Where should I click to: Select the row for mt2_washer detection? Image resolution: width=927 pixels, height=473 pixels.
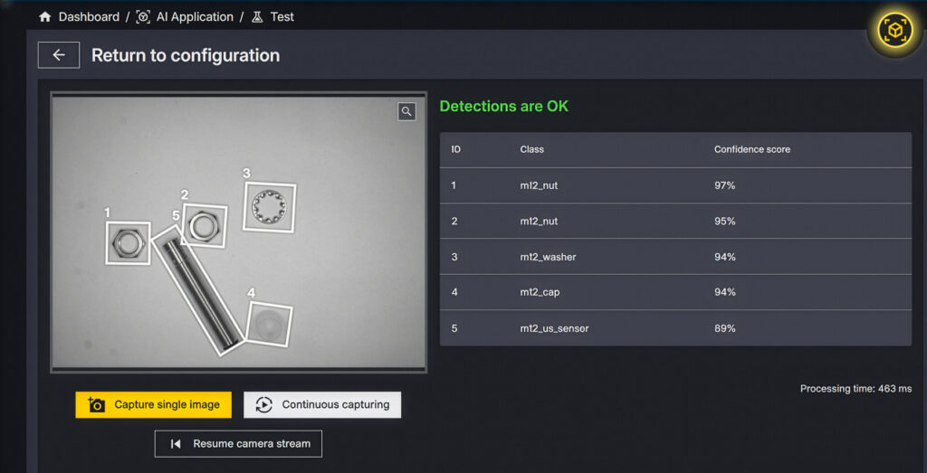tap(674, 257)
